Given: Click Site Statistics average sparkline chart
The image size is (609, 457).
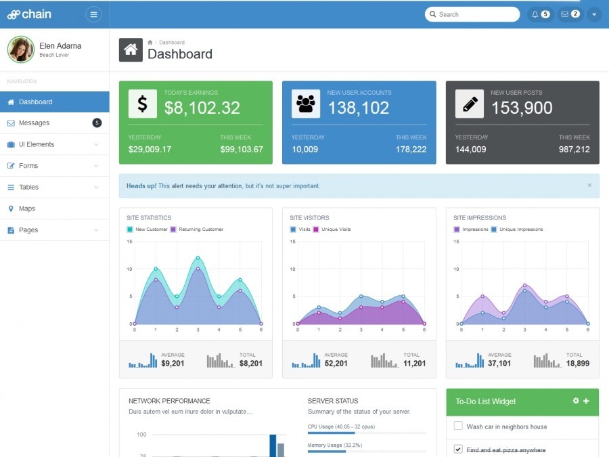Looking at the screenshot, I should (143, 360).
